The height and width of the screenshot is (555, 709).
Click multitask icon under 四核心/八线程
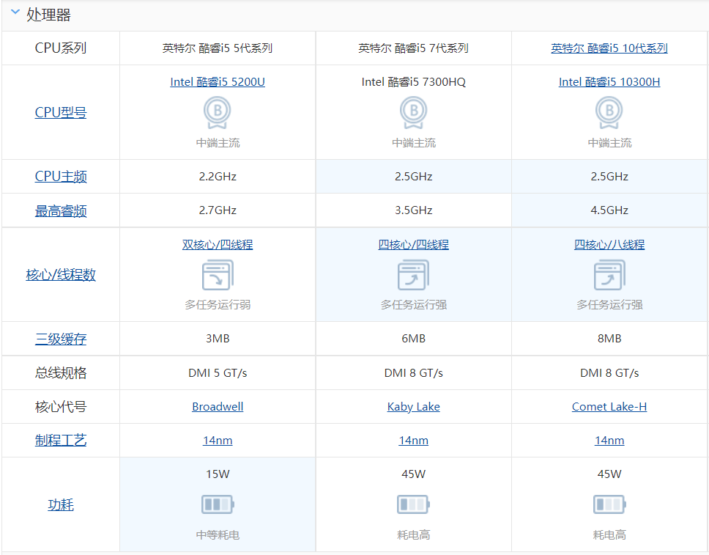click(x=609, y=275)
